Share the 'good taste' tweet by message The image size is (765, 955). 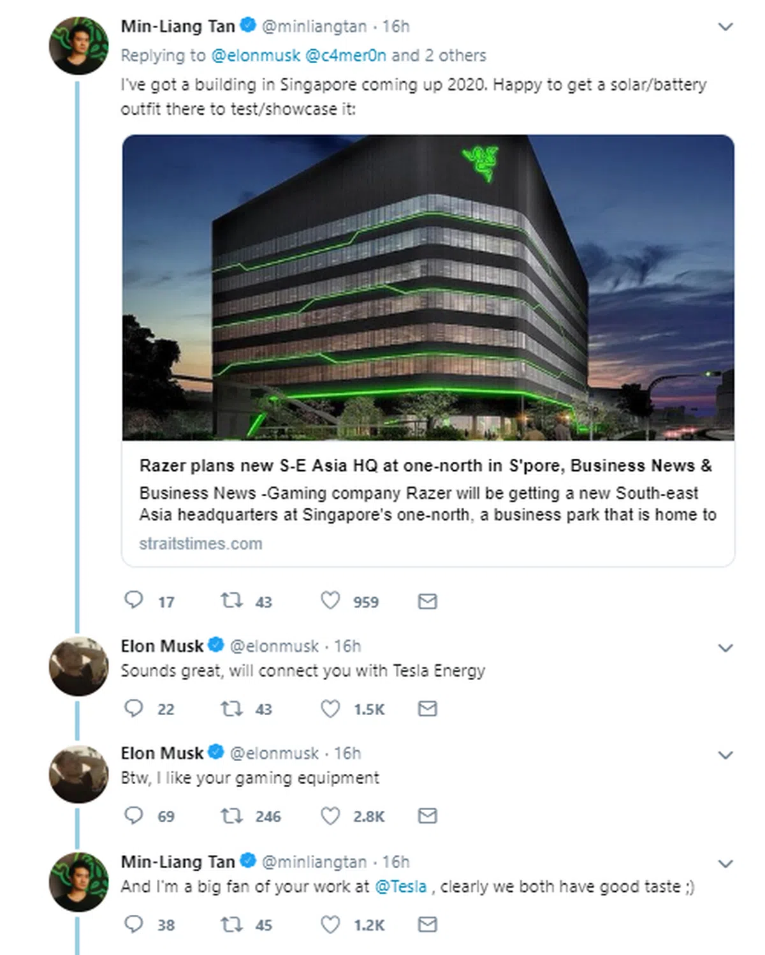click(427, 924)
